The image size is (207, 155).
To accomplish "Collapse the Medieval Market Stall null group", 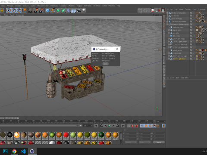I will pos(167,24).
